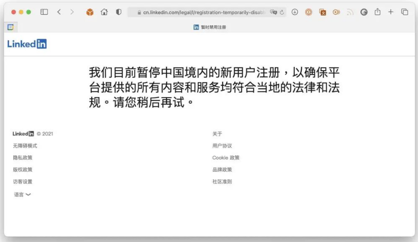Image resolution: width=418 pixels, height=242 pixels.
Task: Click the Home icon in toolbar
Action: pyautogui.click(x=104, y=12)
